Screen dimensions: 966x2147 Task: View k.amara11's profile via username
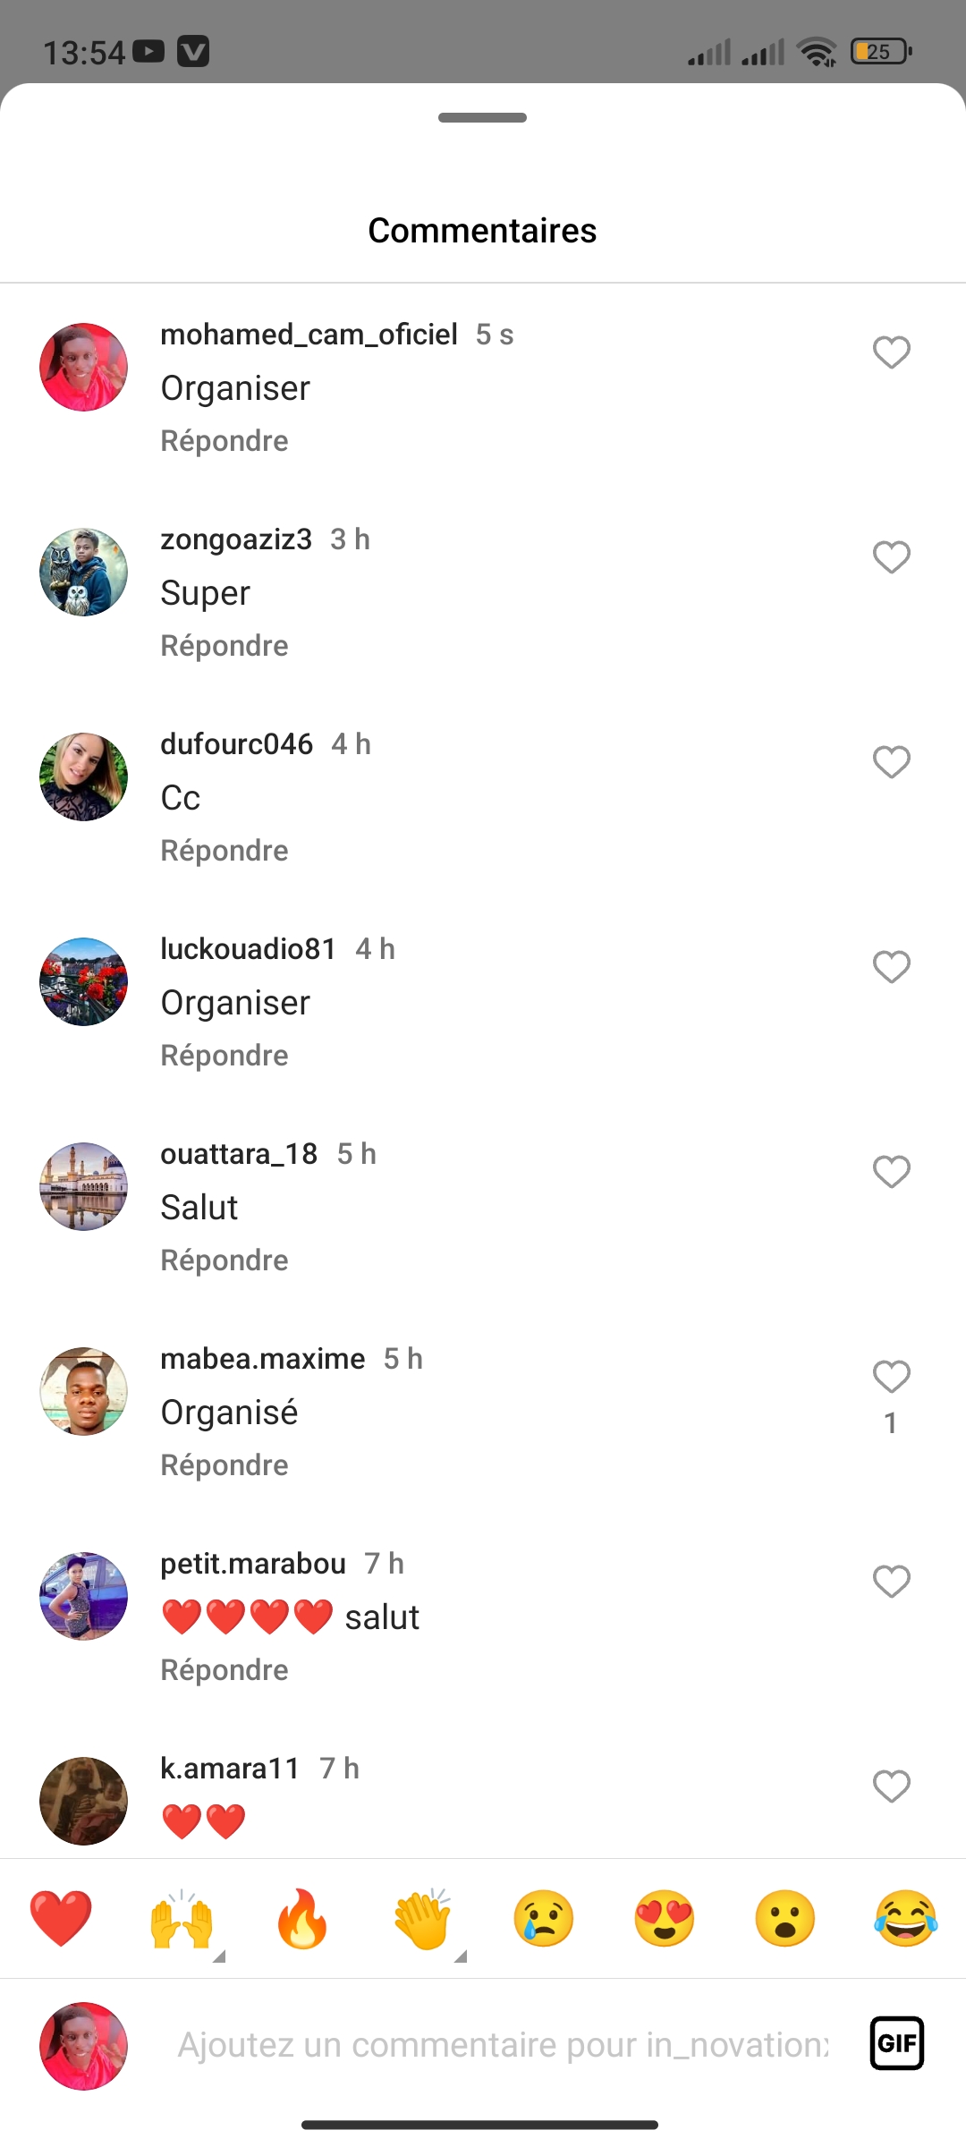230,1769
